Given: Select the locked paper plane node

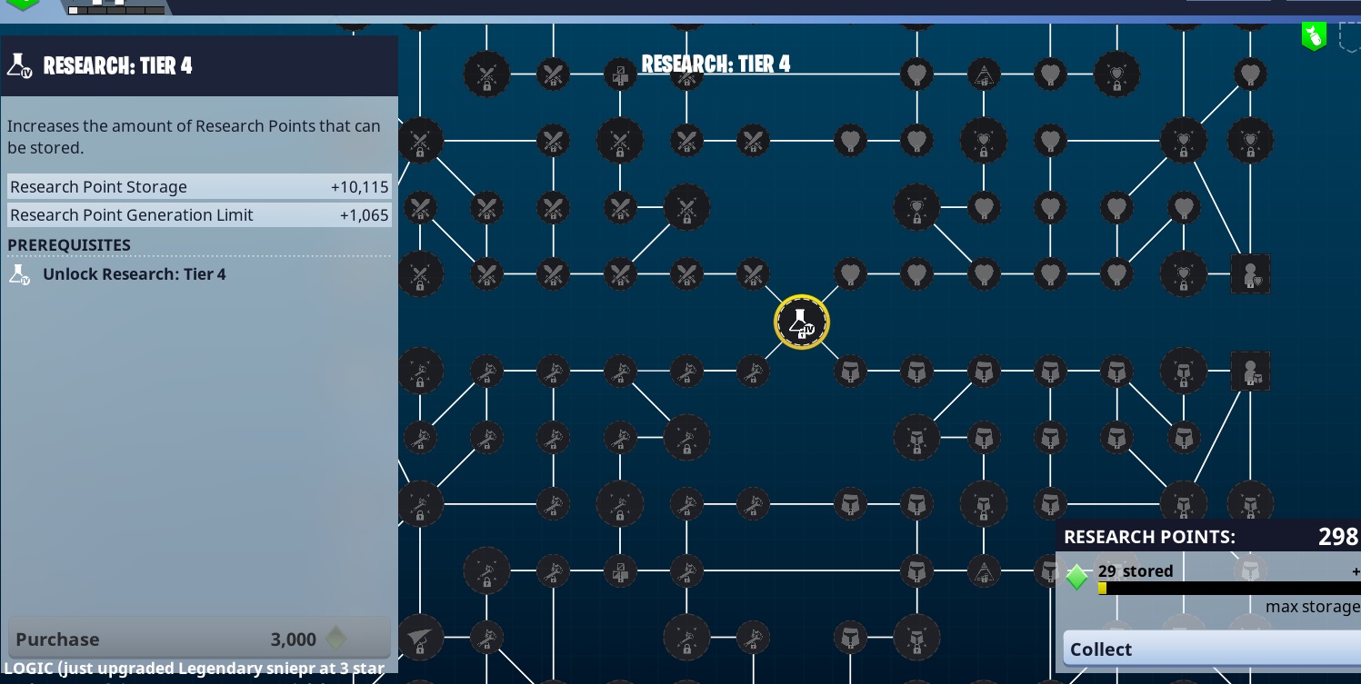Looking at the screenshot, I should coord(420,638).
